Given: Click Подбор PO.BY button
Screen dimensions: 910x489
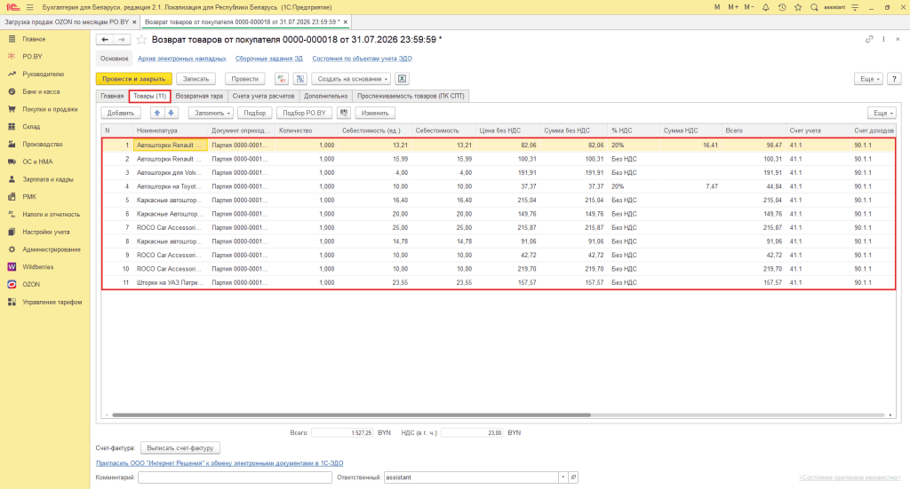Looking at the screenshot, I should 304,113.
